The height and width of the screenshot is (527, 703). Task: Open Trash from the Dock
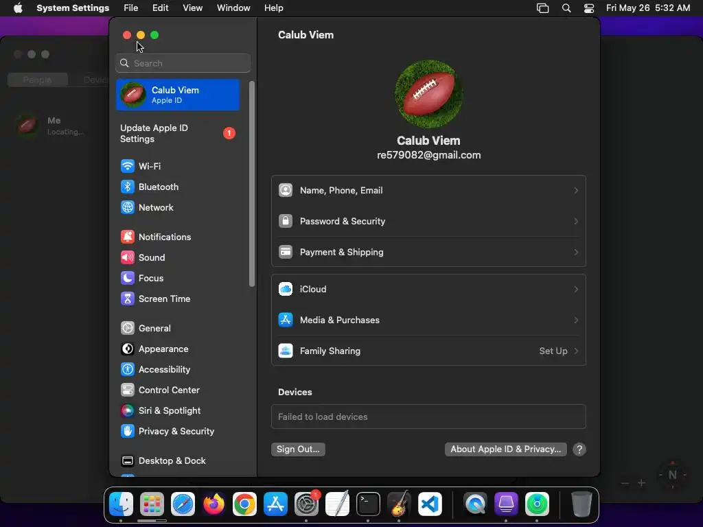coord(581,504)
